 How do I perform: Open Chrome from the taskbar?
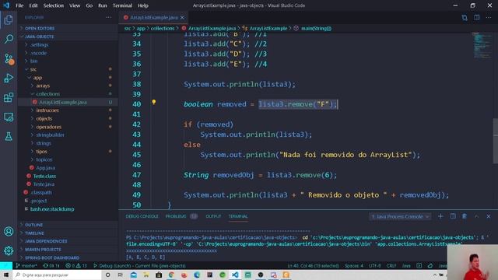171,275
